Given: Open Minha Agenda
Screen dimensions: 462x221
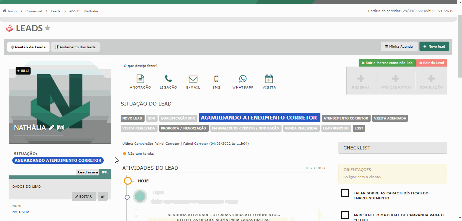Looking at the screenshot, I should [x=399, y=46].
